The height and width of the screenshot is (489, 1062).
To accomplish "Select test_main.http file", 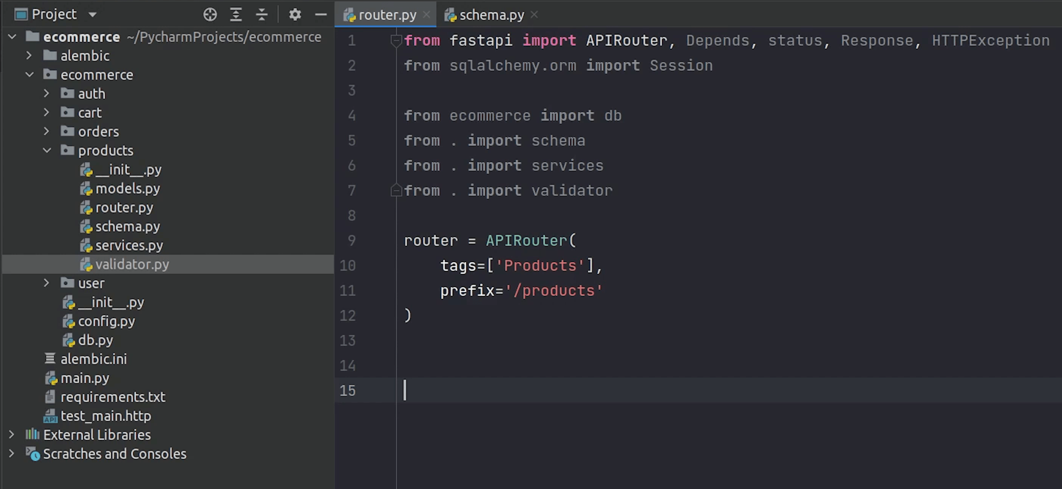I will tap(105, 416).
